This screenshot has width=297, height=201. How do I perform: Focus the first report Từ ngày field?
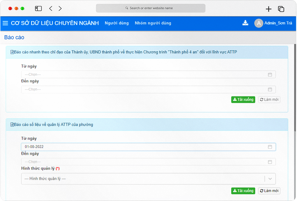tap(148, 75)
